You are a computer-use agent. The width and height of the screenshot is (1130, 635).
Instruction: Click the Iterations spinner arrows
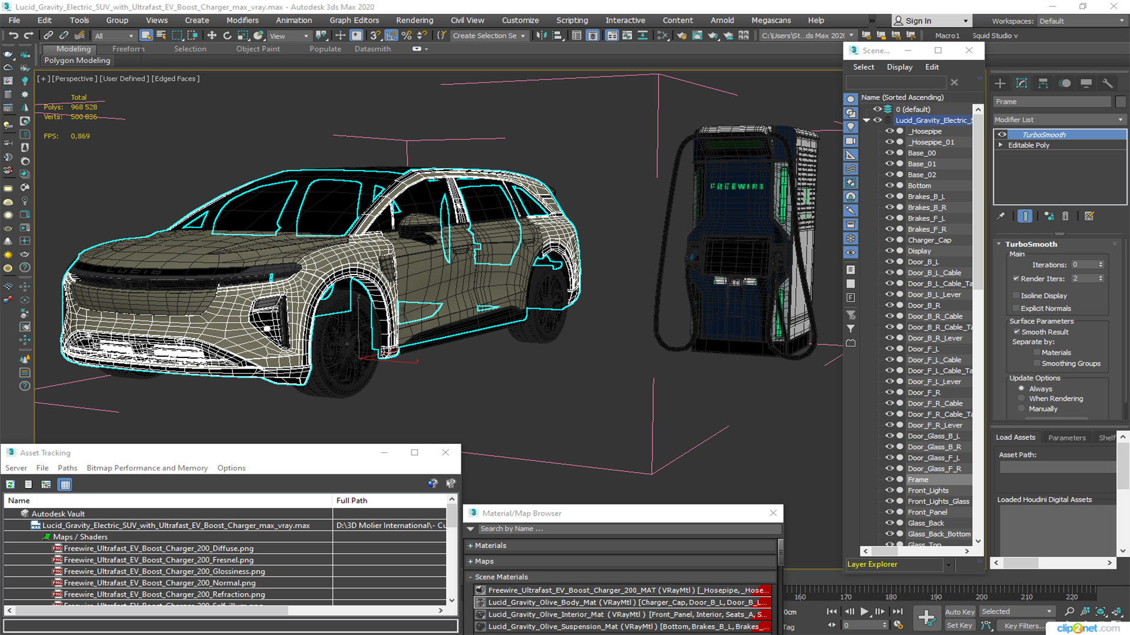click(x=1101, y=265)
